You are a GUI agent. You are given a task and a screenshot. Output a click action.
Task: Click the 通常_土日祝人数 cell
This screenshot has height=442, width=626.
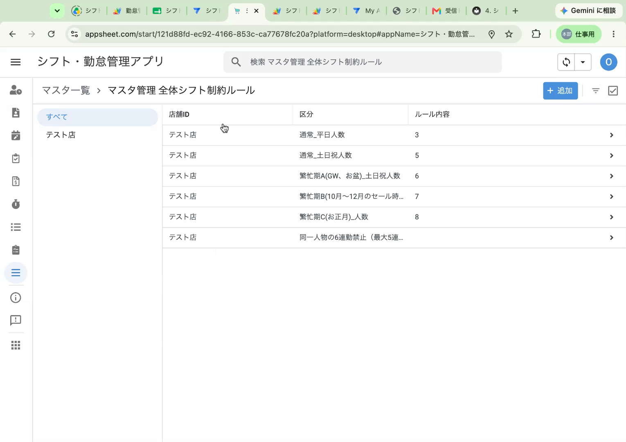click(x=325, y=156)
